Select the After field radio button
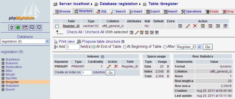 [165, 47]
